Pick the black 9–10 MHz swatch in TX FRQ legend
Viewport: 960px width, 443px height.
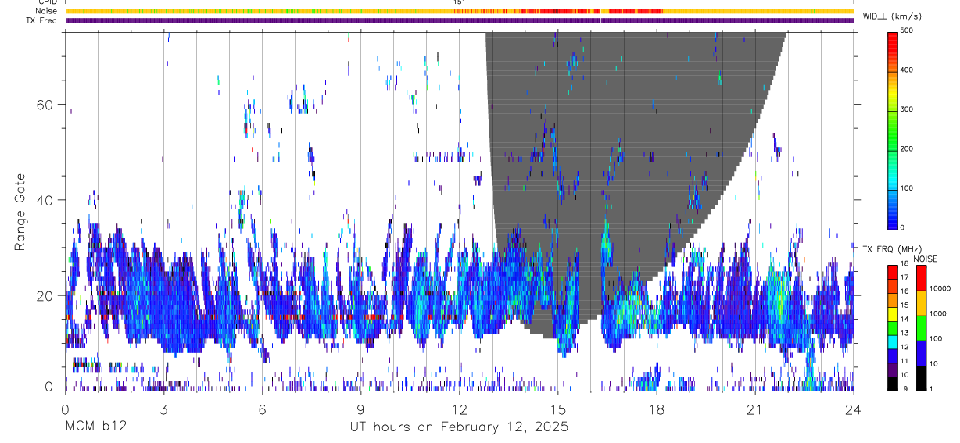click(893, 383)
